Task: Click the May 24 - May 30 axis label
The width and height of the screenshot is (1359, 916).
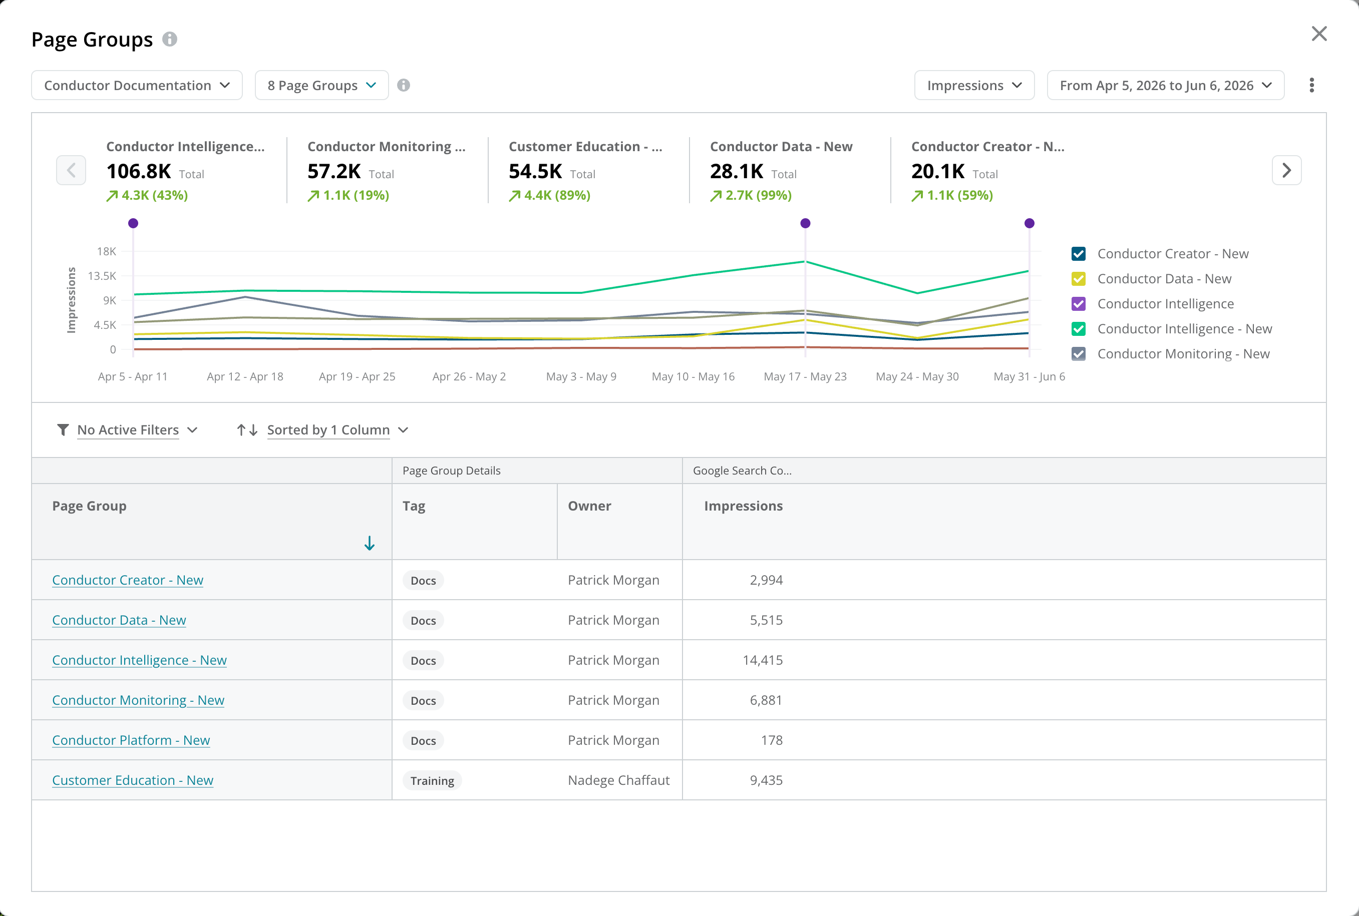Action: pyautogui.click(x=917, y=377)
